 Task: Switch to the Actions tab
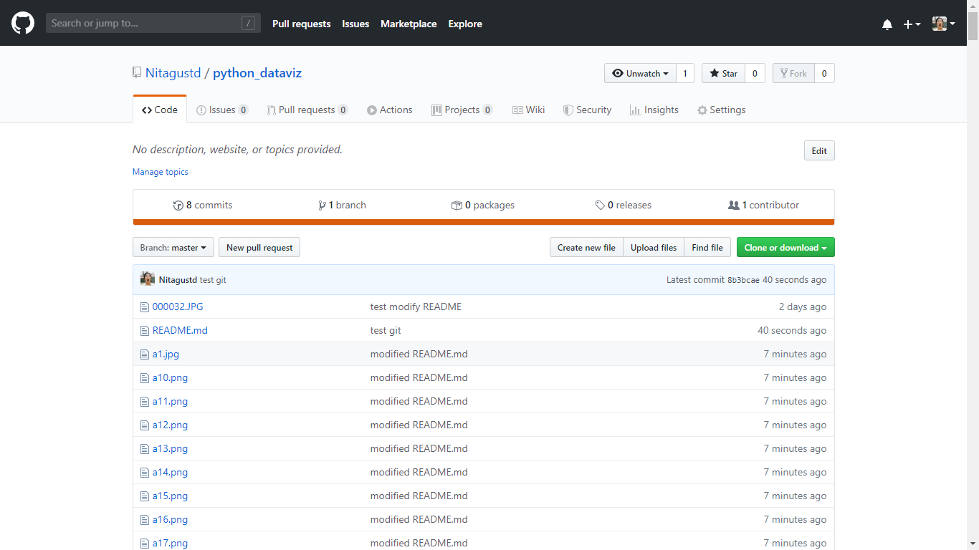(390, 110)
